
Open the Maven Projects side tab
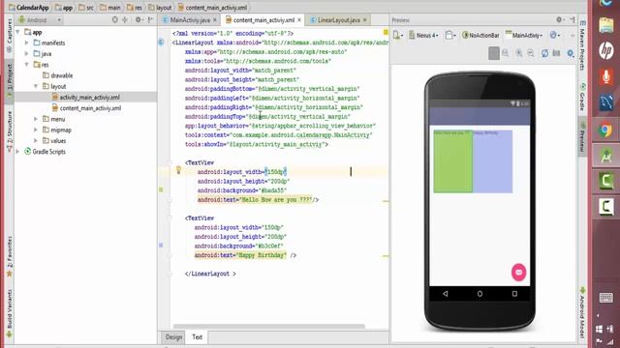point(582,46)
